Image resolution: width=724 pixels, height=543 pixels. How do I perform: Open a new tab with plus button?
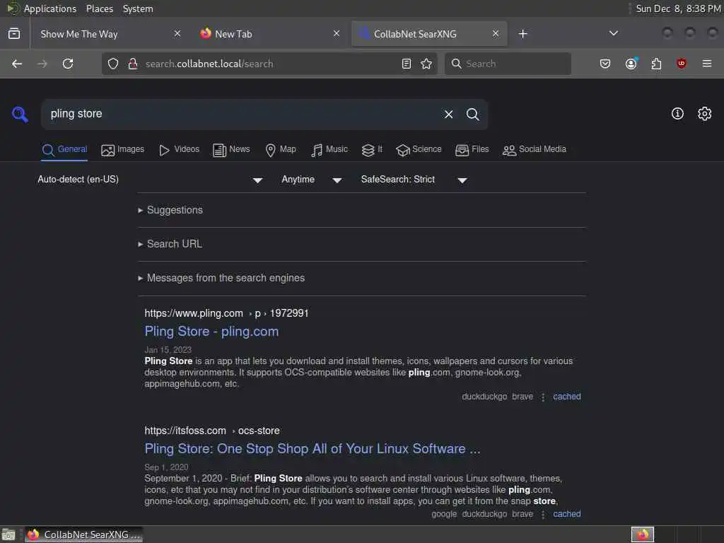click(522, 34)
